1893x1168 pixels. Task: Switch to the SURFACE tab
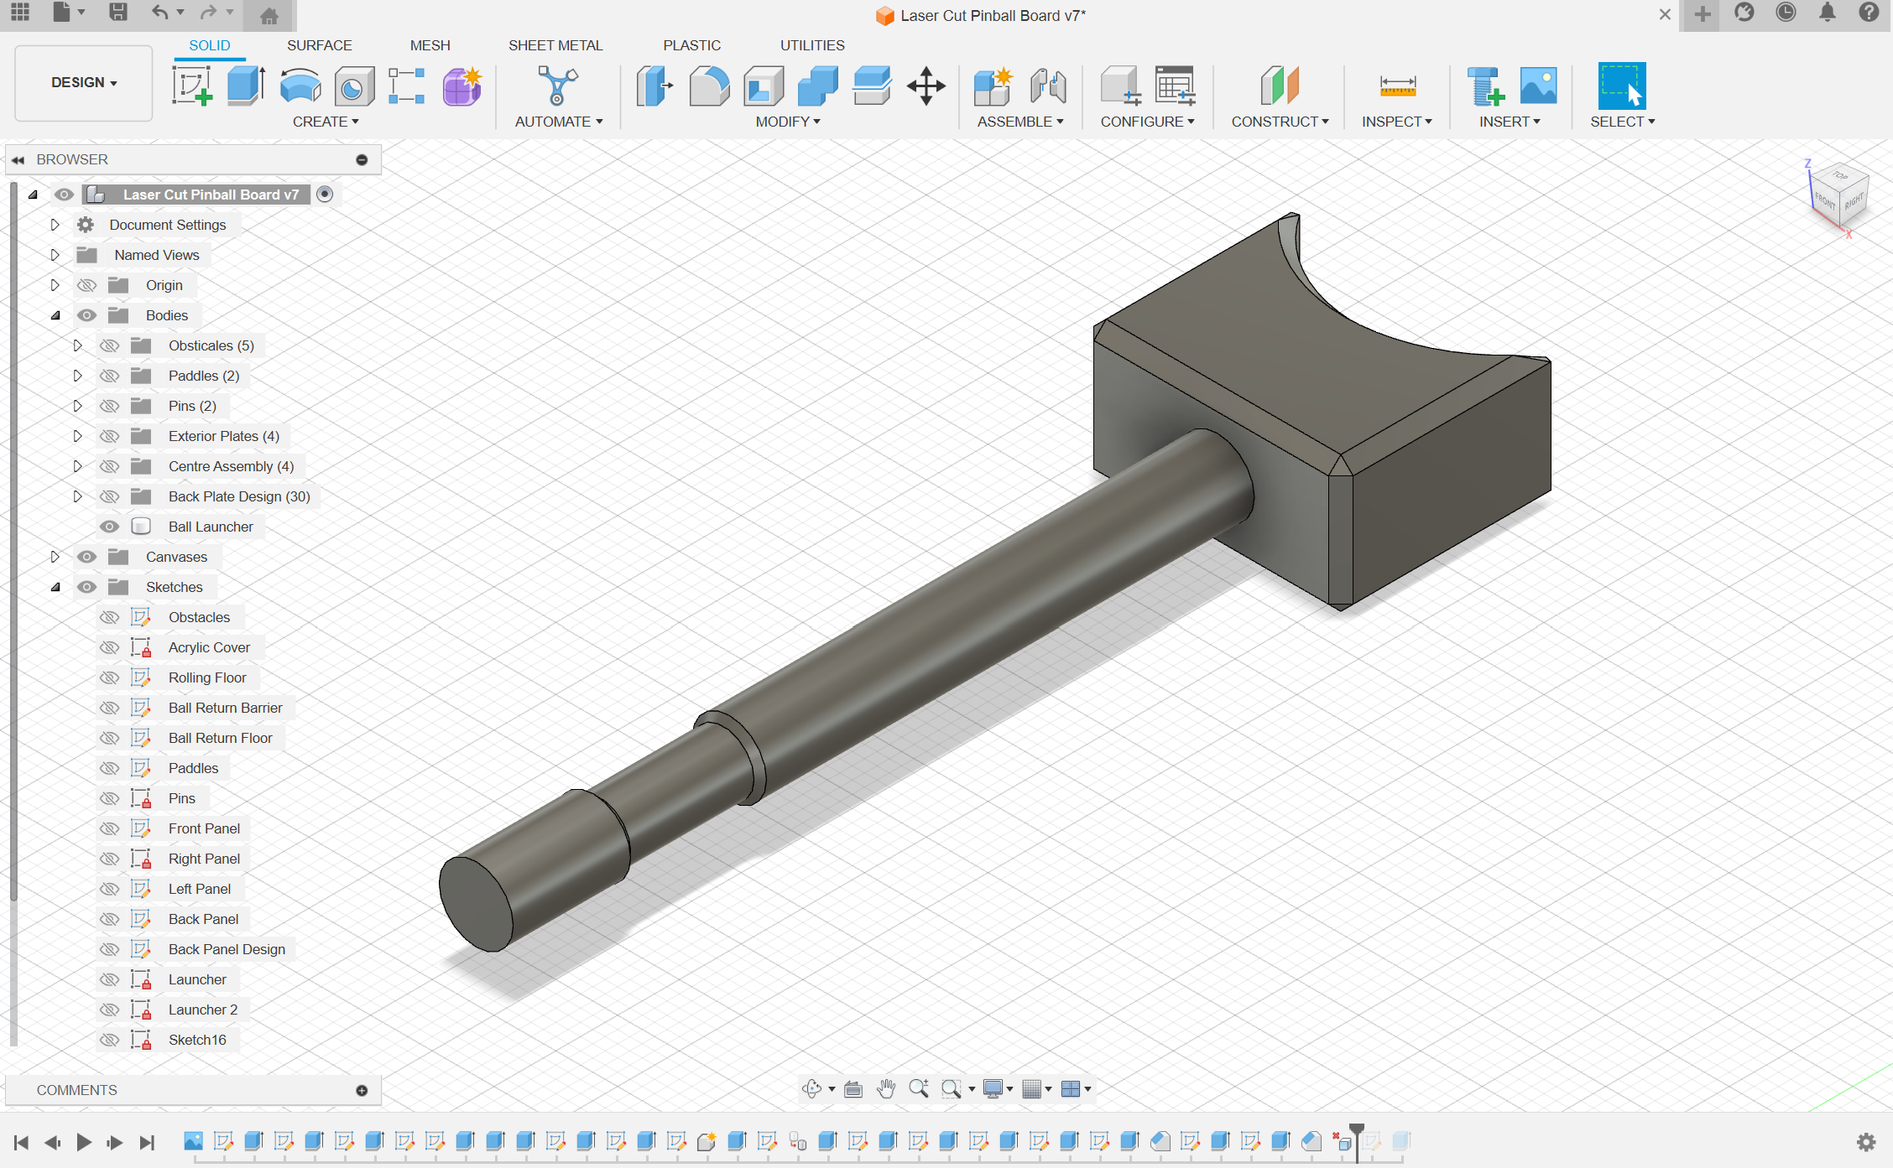(x=318, y=44)
